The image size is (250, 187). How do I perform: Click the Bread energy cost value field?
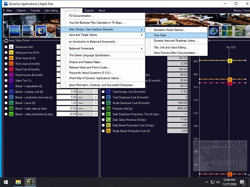(x=67, y=92)
